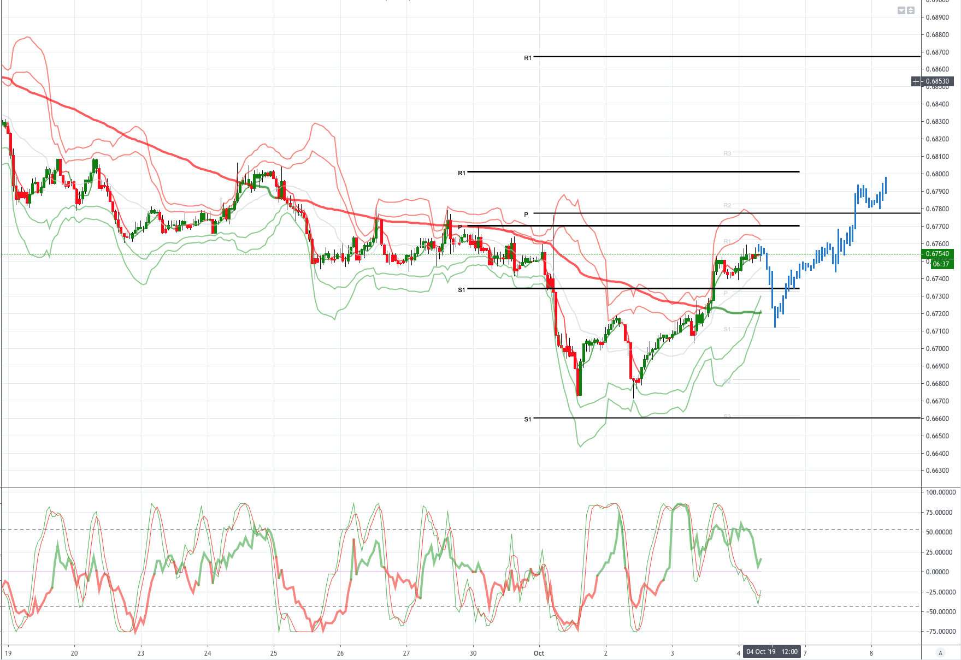Click the 0.68900 price on the scale

tap(938, 17)
